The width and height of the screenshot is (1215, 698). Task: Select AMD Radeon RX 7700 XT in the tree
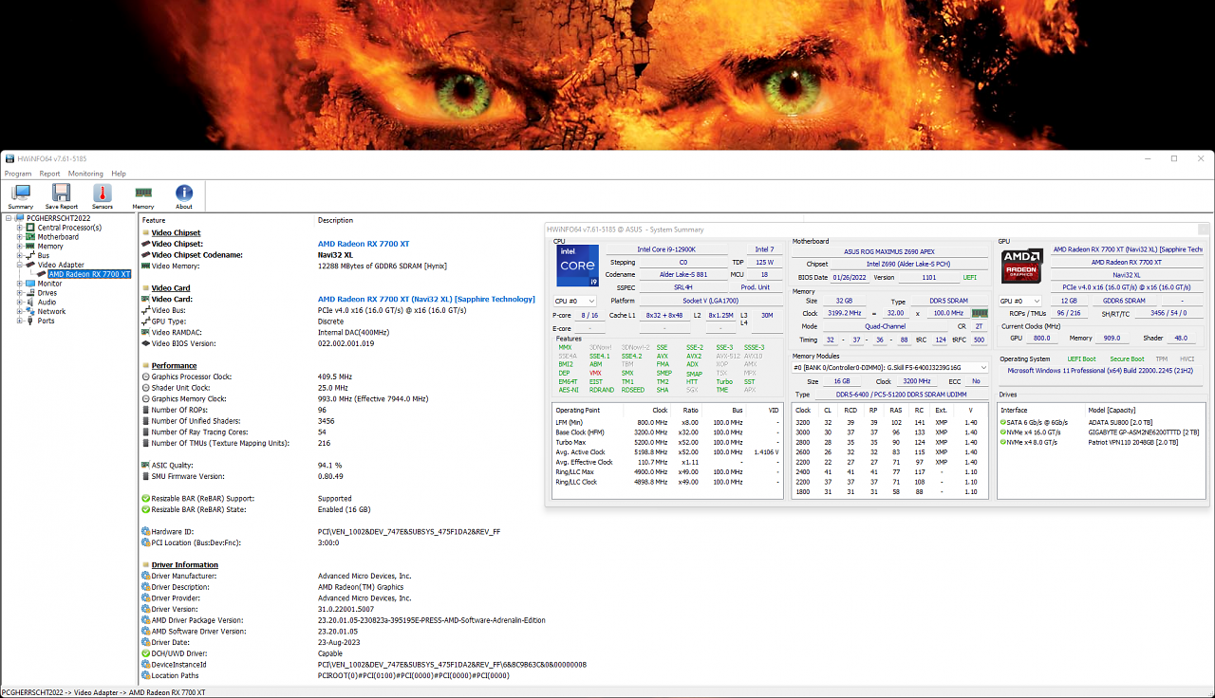[x=89, y=274]
